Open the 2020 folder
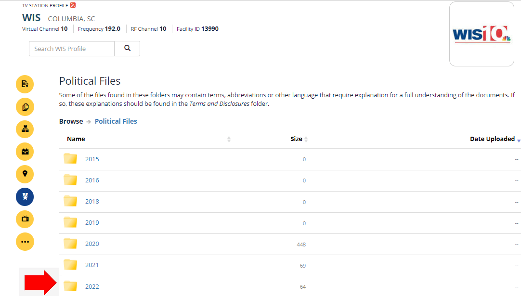This screenshot has height=296, width=521. (x=92, y=244)
